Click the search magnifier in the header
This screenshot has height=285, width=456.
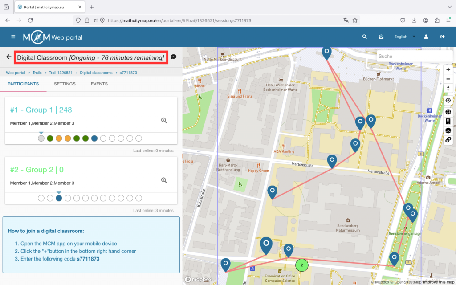[x=365, y=37]
